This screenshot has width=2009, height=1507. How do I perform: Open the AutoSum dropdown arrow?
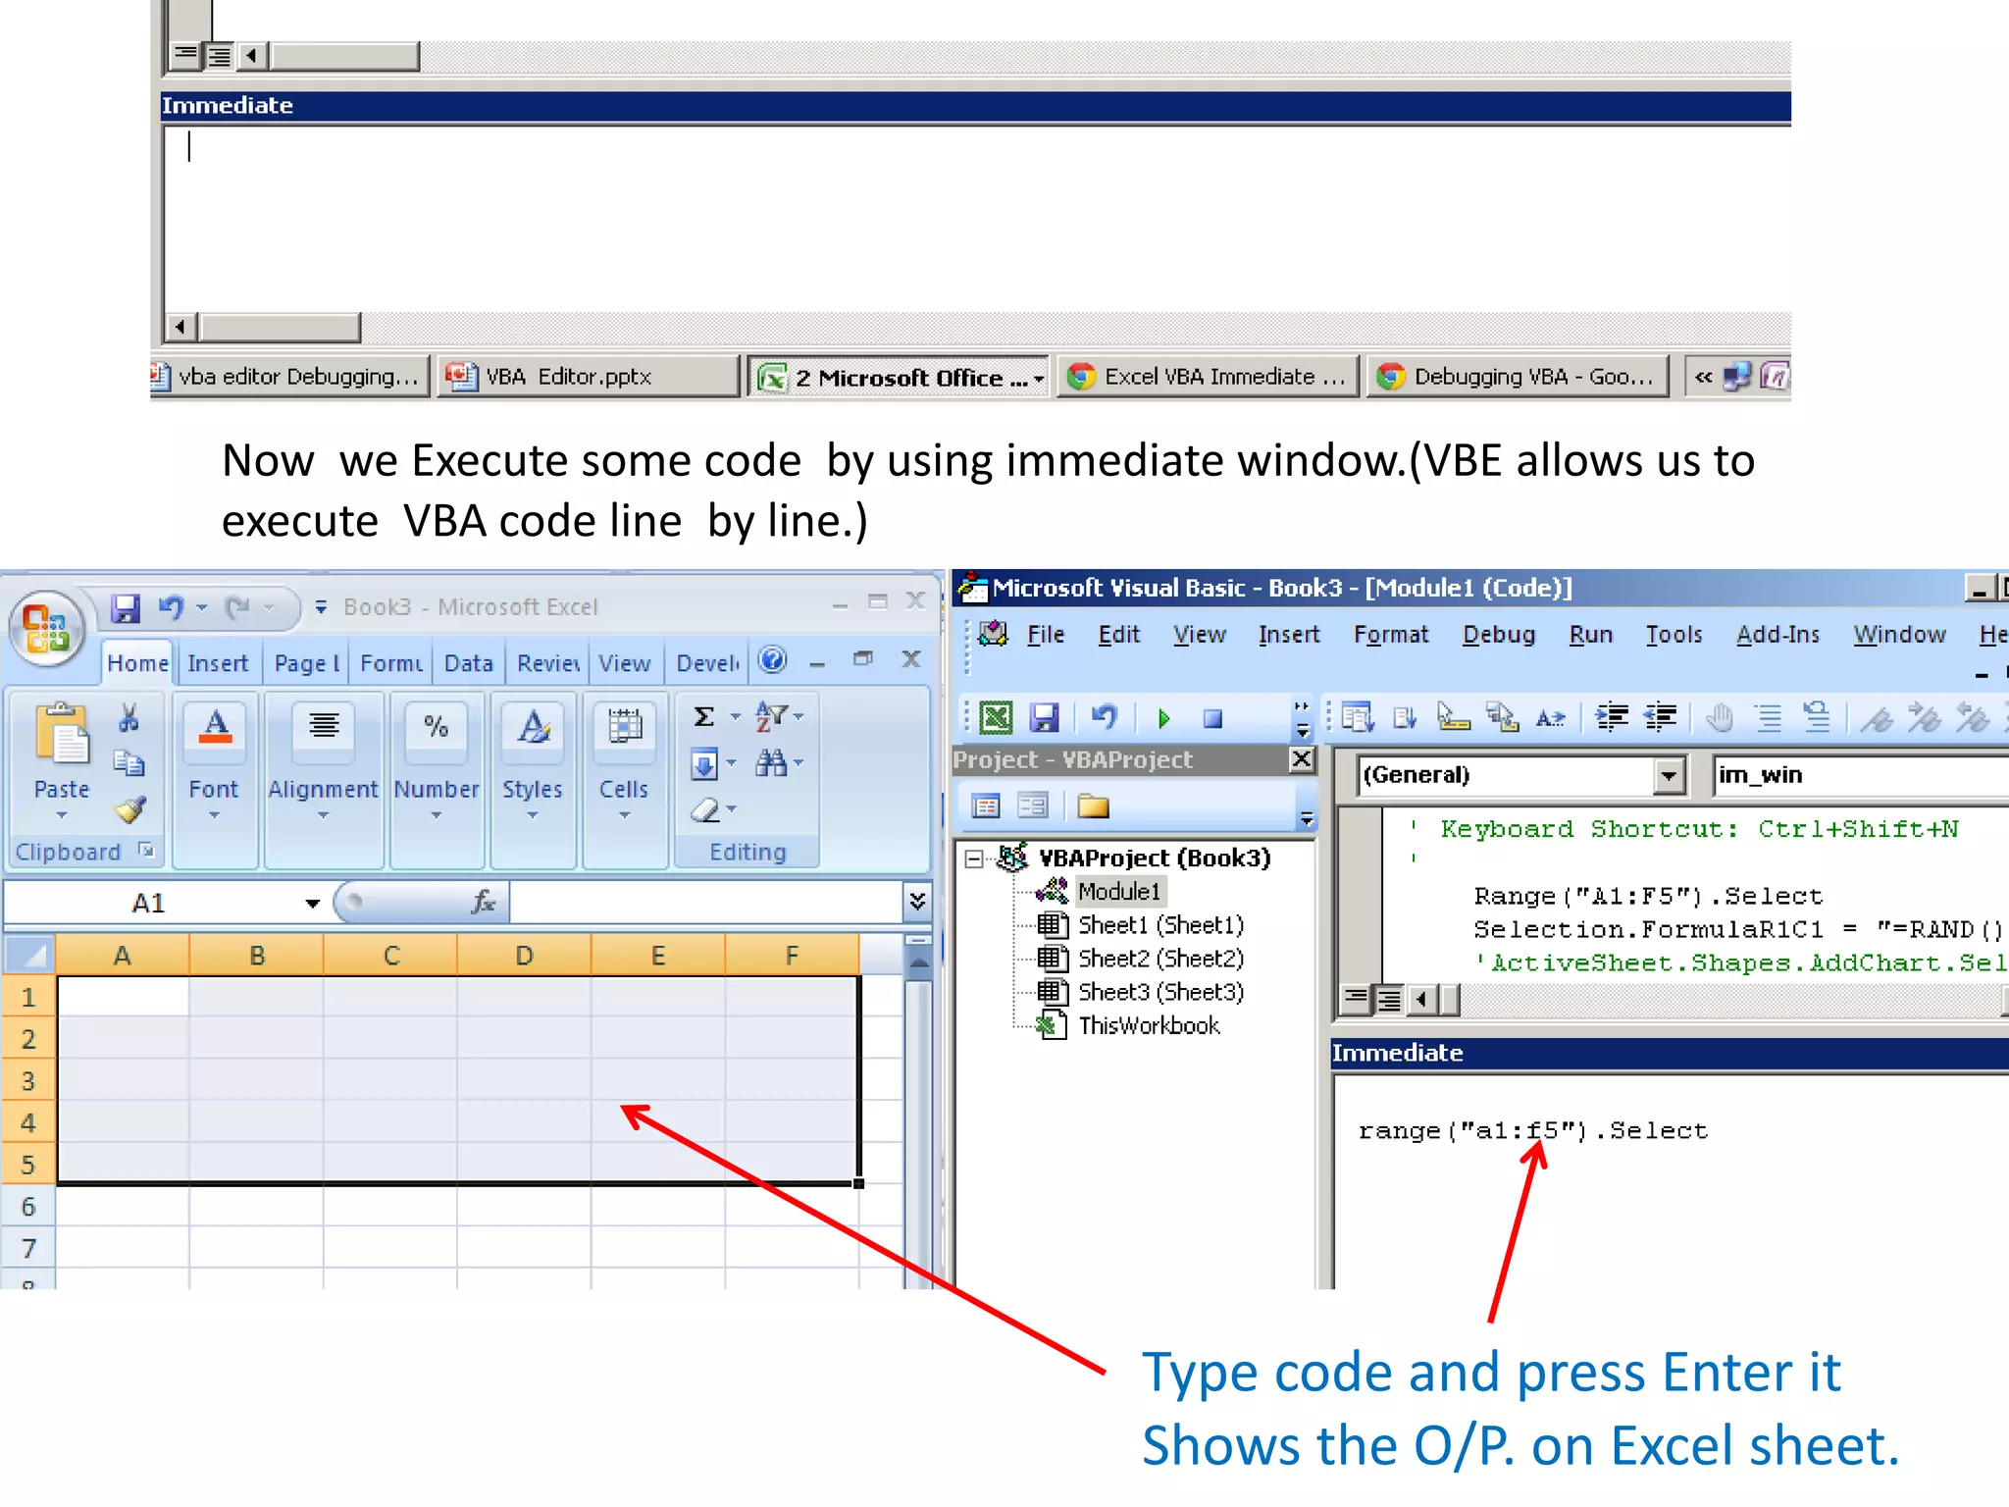point(735,717)
